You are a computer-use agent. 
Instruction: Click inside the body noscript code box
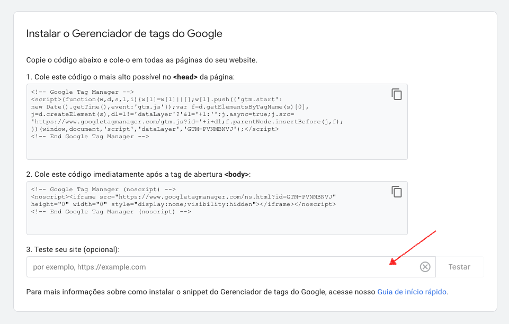tap(212, 224)
